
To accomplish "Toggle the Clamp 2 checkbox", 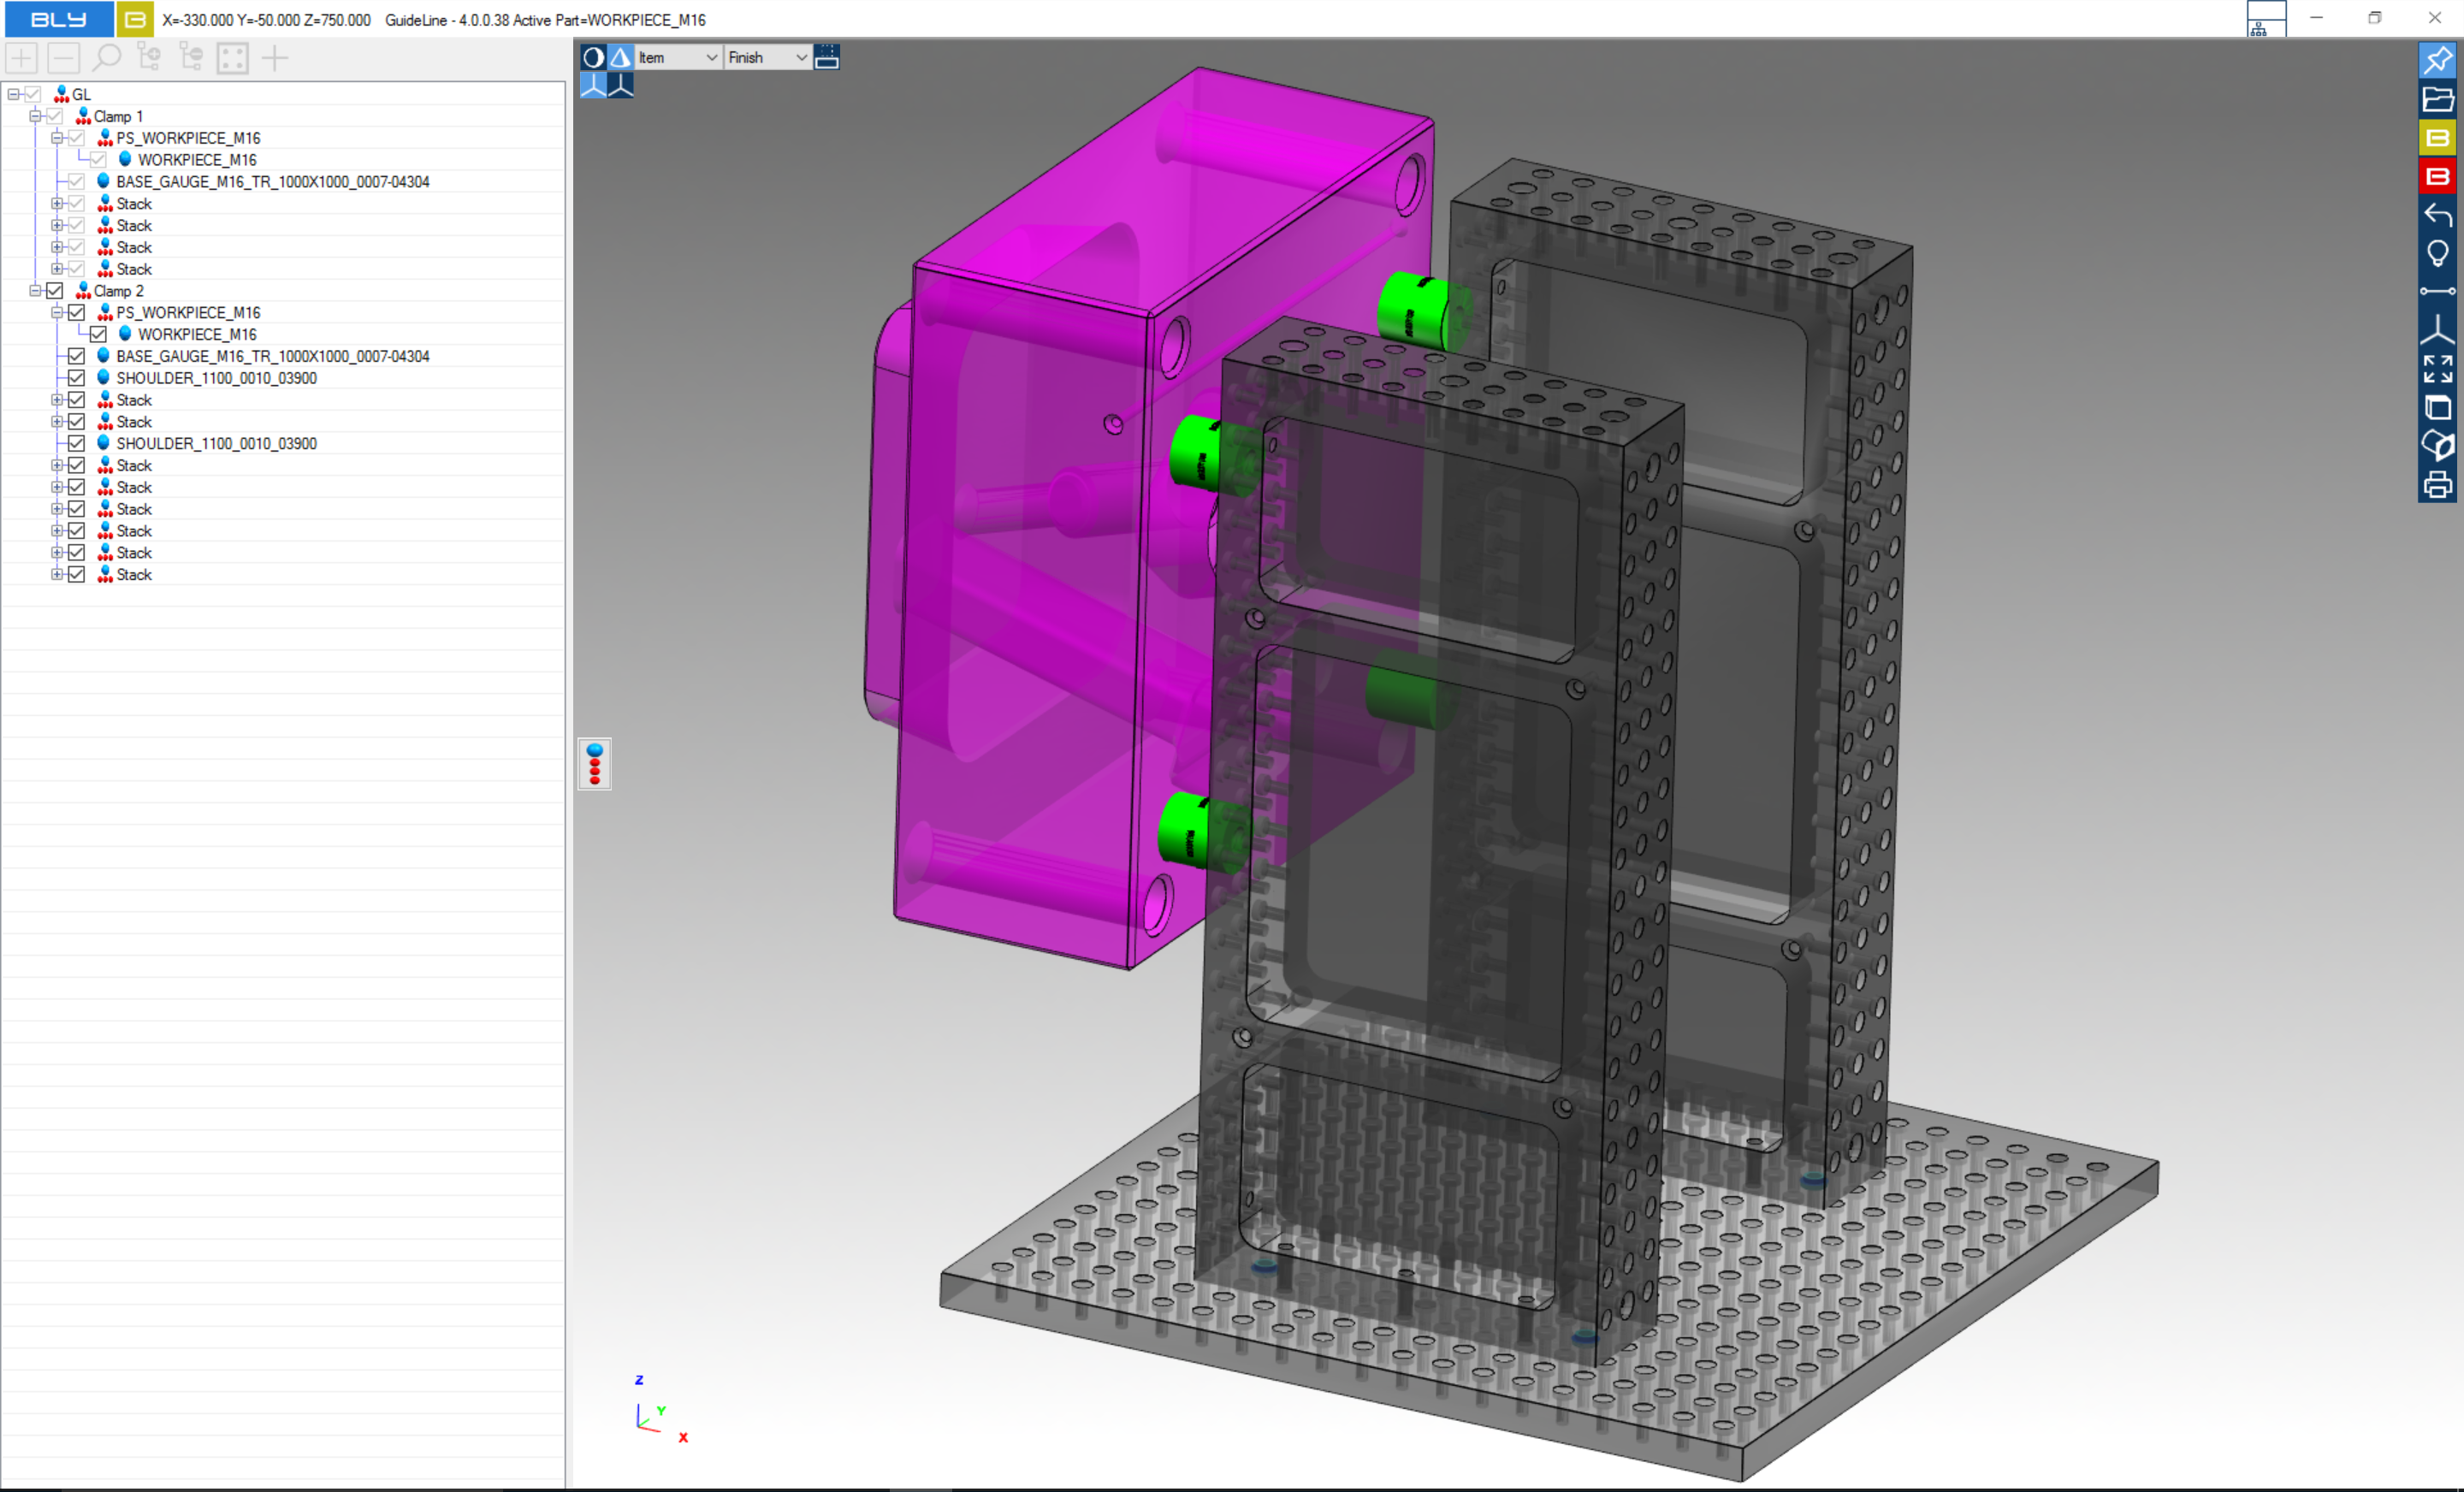I will click(x=55, y=291).
